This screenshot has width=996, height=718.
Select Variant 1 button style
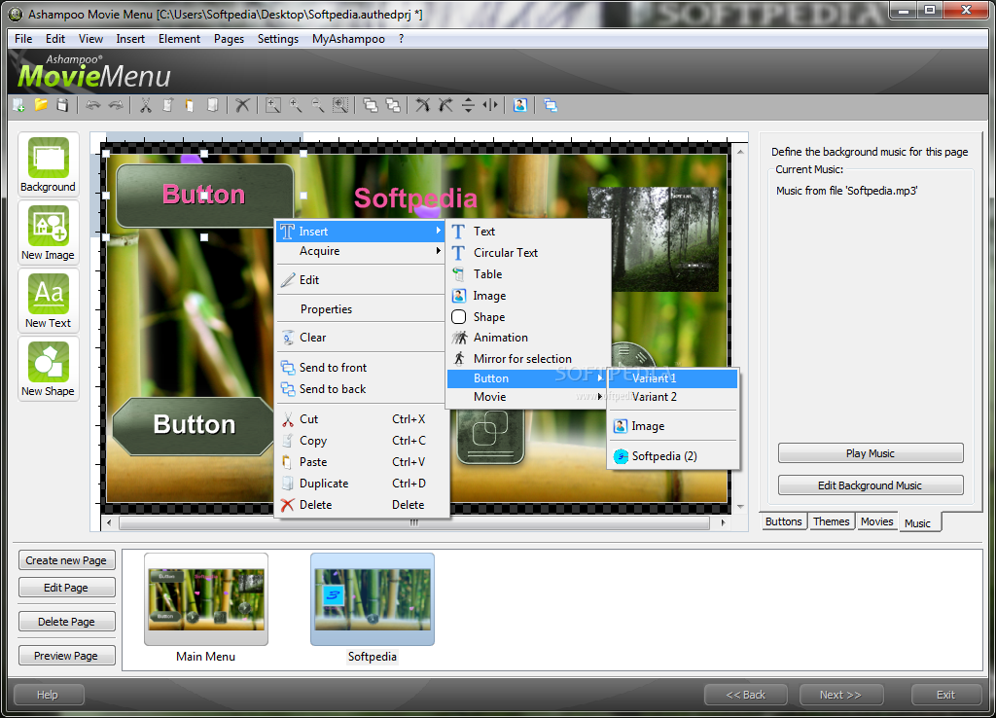673,378
